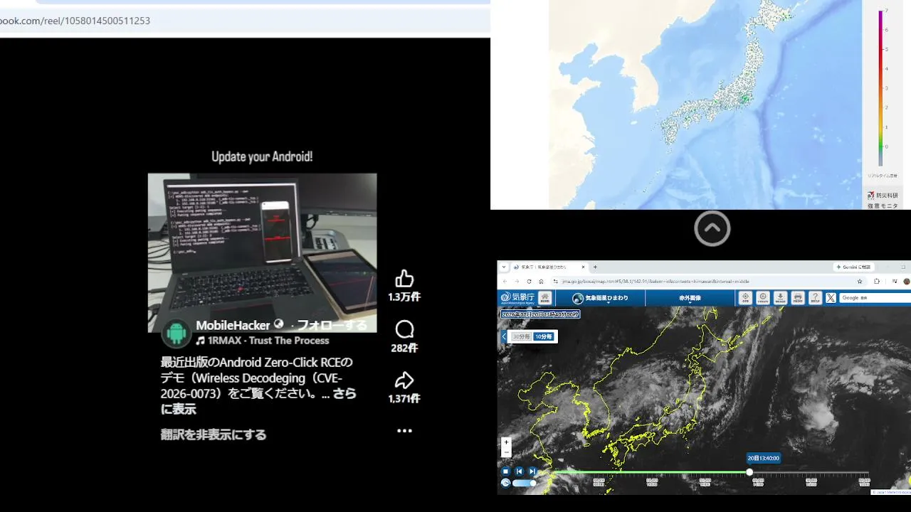
Task: Click the satellite timeline slider handle
Action: [x=749, y=472]
